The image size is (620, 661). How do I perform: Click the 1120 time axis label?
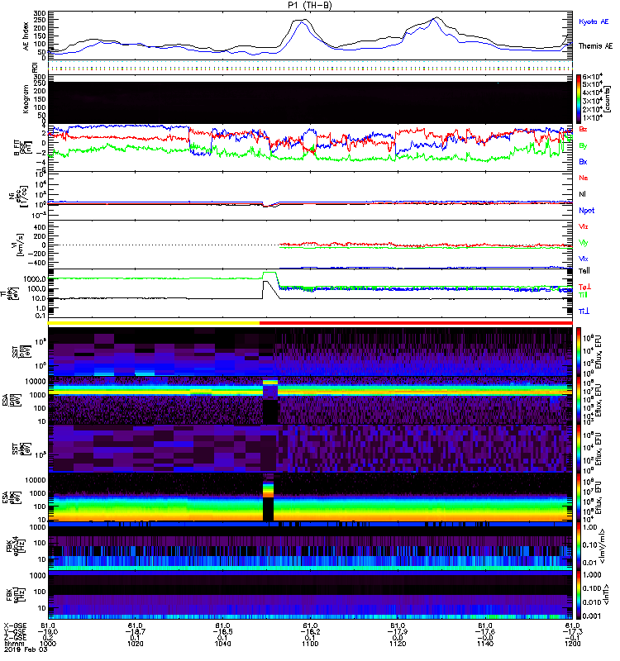(398, 644)
